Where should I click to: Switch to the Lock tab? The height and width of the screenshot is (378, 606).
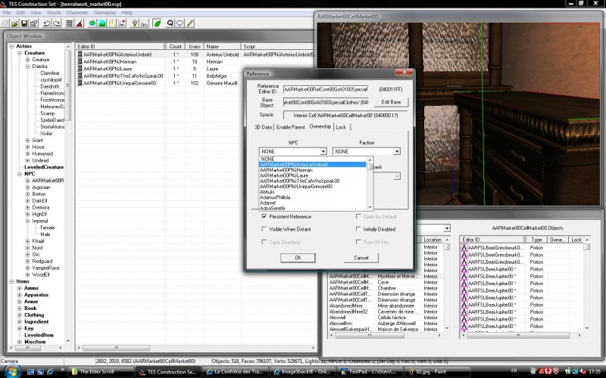tap(341, 127)
